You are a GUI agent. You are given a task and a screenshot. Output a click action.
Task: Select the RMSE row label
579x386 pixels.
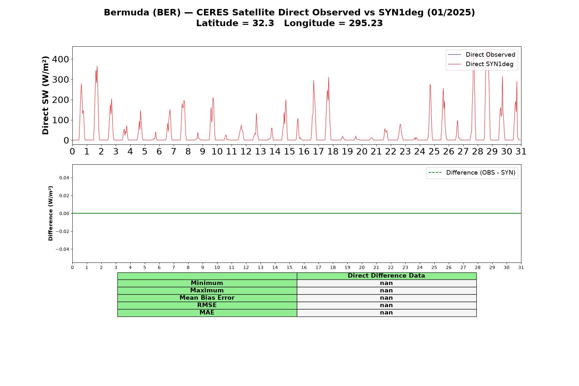point(207,305)
